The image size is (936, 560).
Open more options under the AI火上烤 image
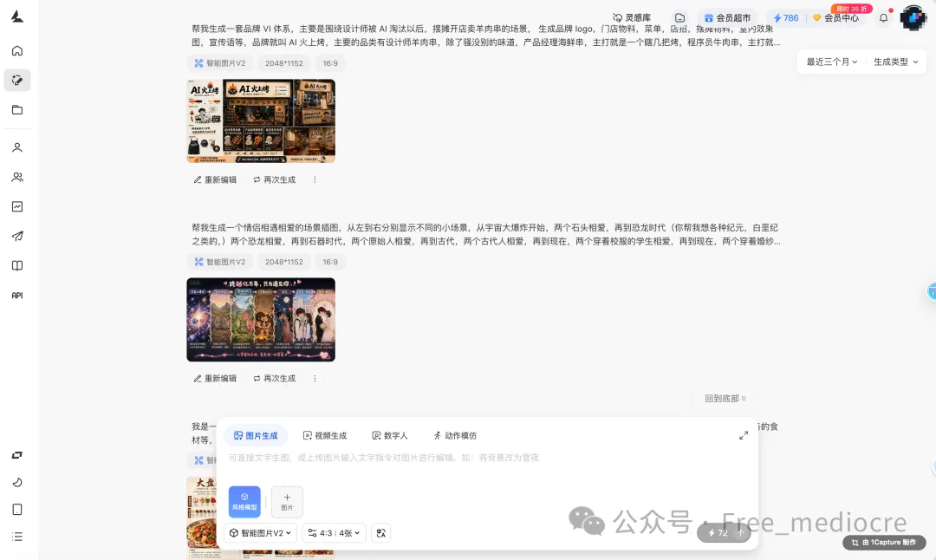(x=315, y=179)
